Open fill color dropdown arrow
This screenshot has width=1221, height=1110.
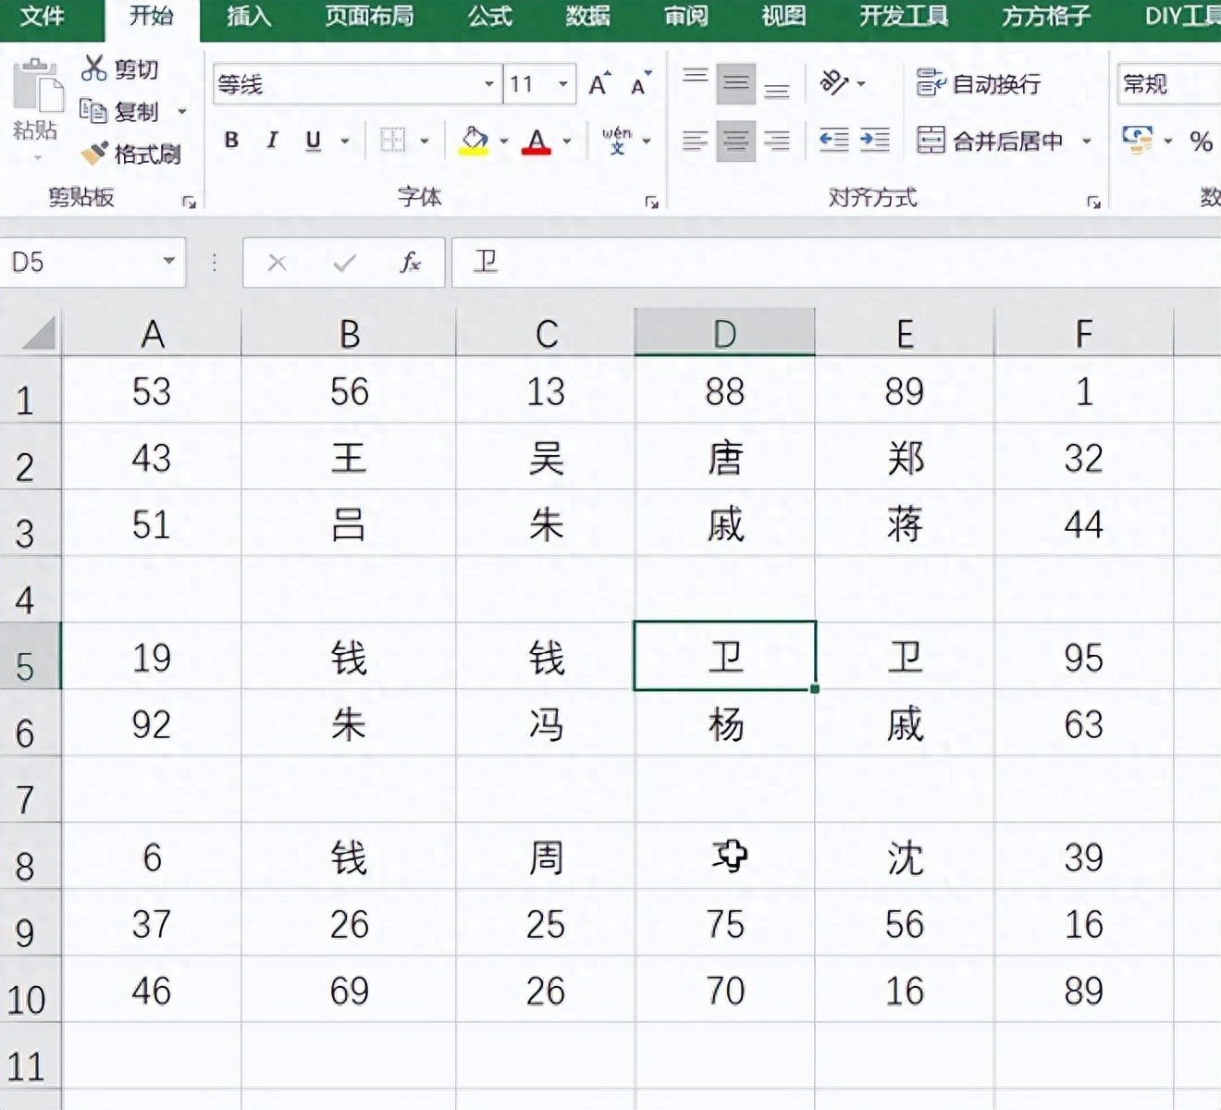coord(504,142)
